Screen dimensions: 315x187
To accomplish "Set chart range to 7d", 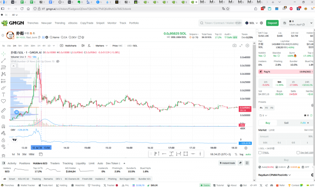I will point(18,154).
